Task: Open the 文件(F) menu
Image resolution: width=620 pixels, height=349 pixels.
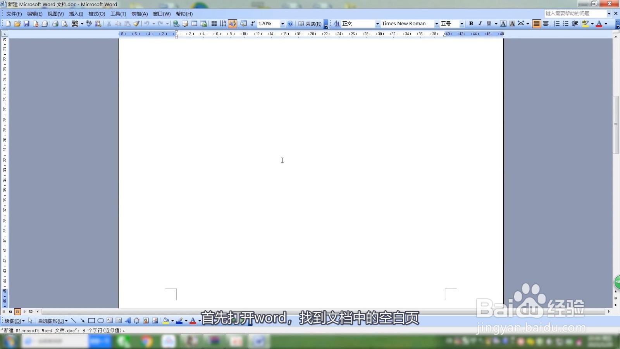Action: click(x=14, y=14)
